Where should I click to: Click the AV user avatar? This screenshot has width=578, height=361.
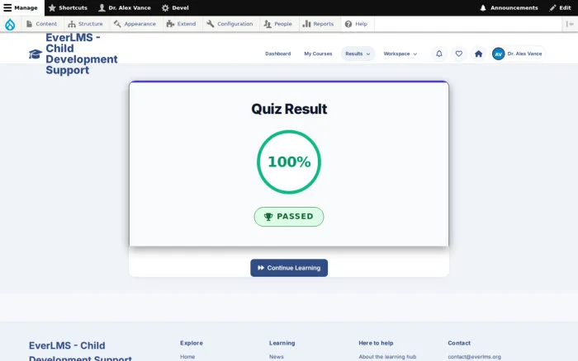click(499, 54)
